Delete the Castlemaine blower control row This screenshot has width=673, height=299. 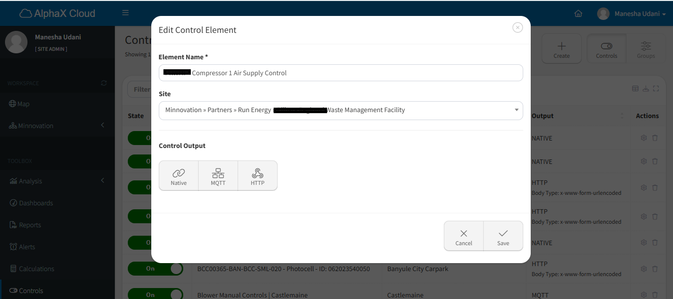[x=655, y=295]
